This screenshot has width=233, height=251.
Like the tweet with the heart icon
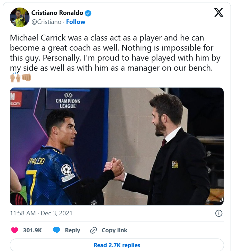[x=15, y=230]
